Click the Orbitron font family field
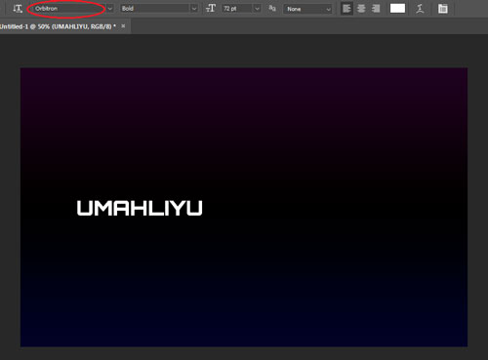The image size is (488, 360). click(69, 9)
